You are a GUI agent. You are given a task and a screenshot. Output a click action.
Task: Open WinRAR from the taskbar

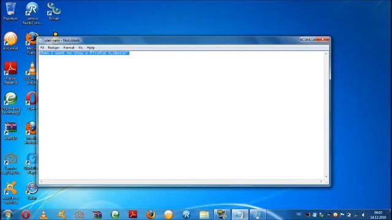tap(97, 215)
